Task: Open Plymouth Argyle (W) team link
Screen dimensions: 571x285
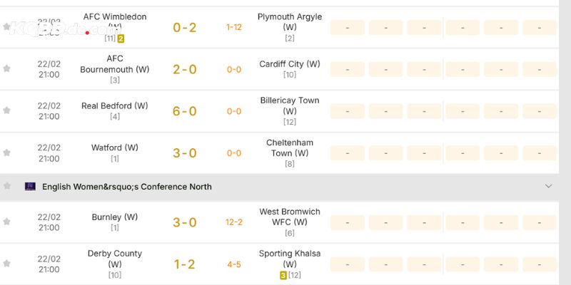Action: click(x=290, y=21)
